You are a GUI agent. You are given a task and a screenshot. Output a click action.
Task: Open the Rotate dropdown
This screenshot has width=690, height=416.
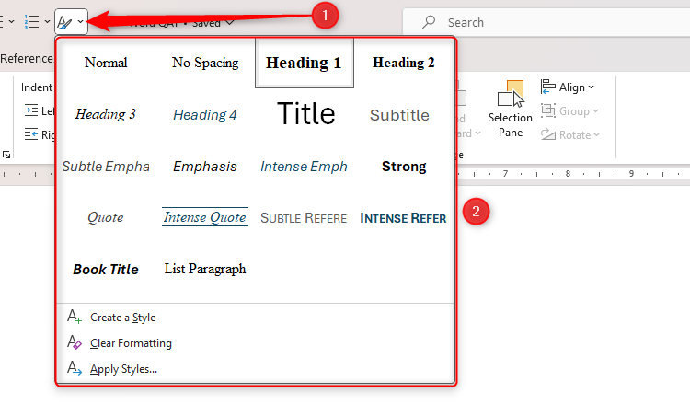[570, 134]
